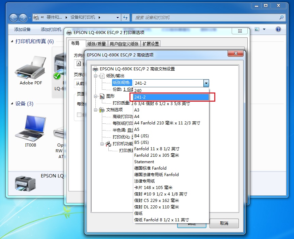Click the printer icon in address bar
The image size is (294, 239).
click(36, 18)
